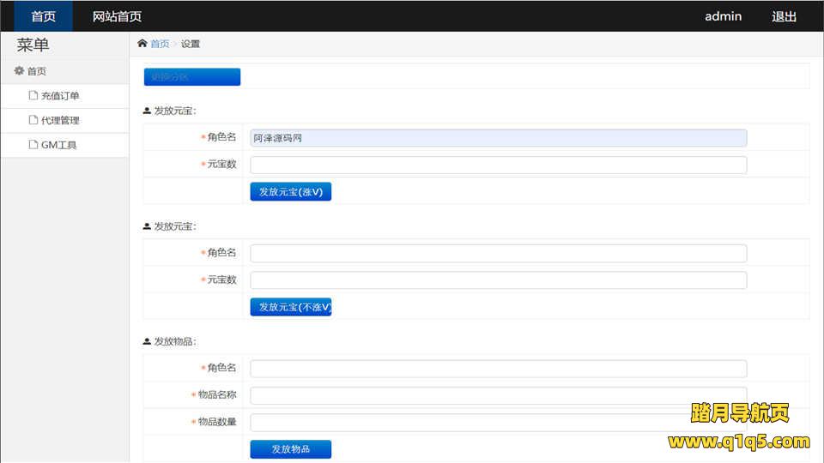Click the file icon next to 代理管理

point(33,120)
